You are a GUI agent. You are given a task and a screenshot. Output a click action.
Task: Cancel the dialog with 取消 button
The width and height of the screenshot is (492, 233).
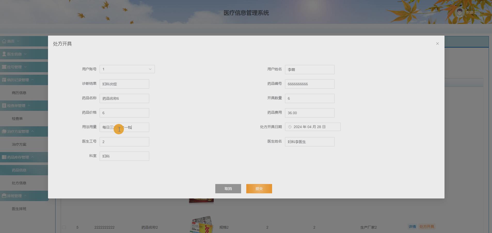point(228,188)
